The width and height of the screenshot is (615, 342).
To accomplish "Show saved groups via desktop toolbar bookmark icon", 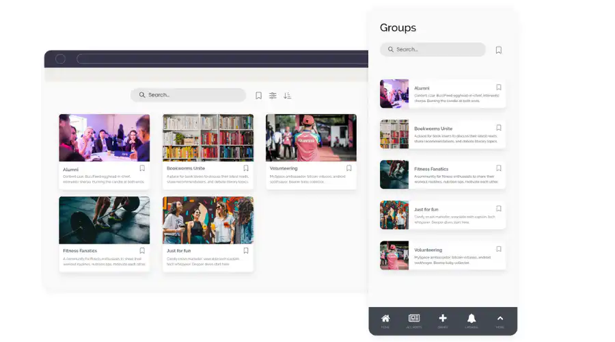I will coord(258,95).
